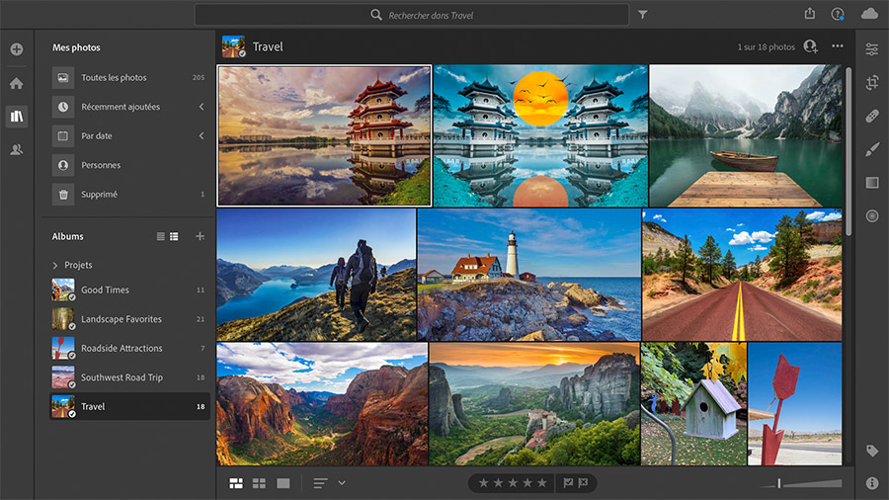Screen dimensions: 889x500
Task: Click the cloud sync status icon
Action: 869,14
